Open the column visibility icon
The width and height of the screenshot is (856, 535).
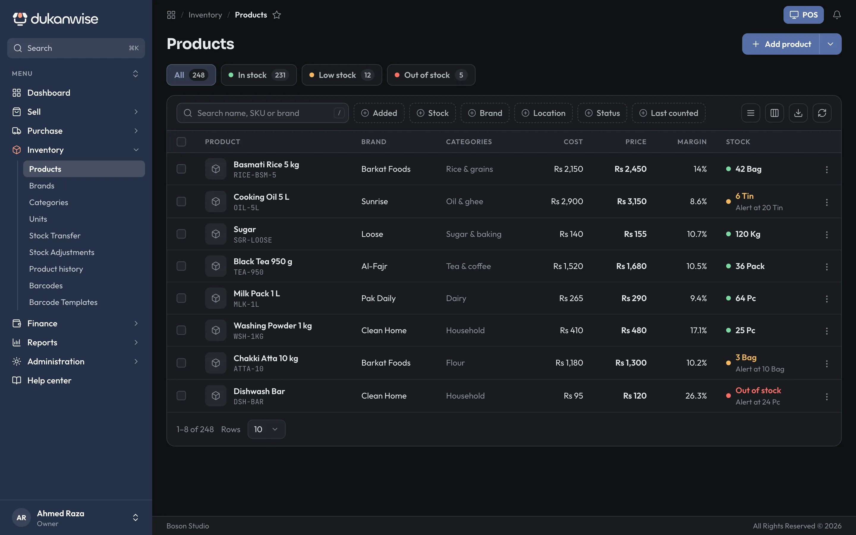[x=774, y=113]
